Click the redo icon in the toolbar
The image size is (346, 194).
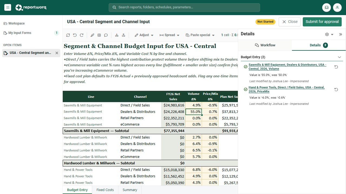82,35
